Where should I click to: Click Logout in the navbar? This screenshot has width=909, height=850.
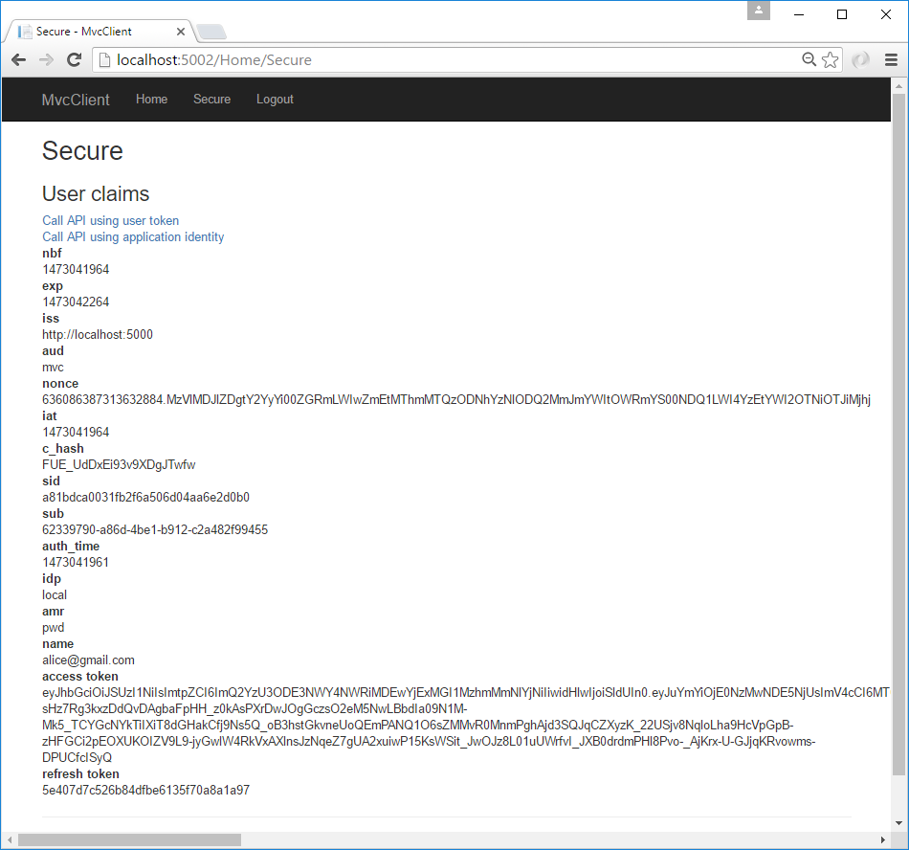coord(275,100)
